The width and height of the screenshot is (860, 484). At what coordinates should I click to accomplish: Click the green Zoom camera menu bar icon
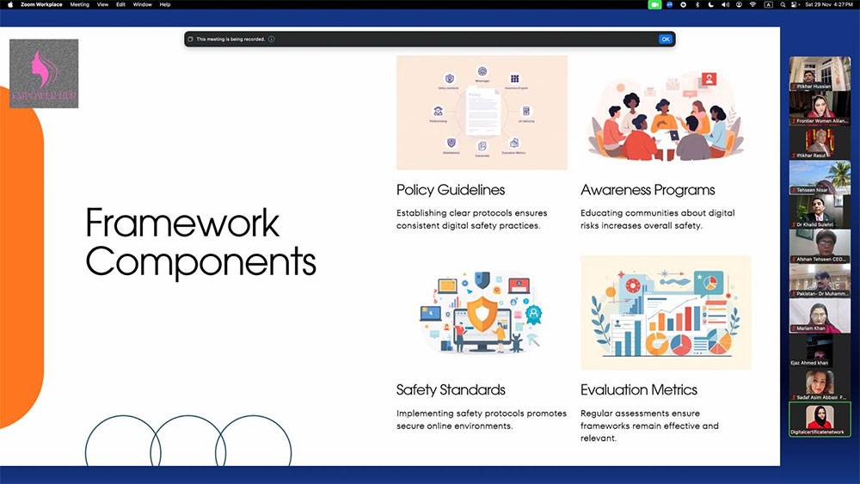tap(654, 4)
